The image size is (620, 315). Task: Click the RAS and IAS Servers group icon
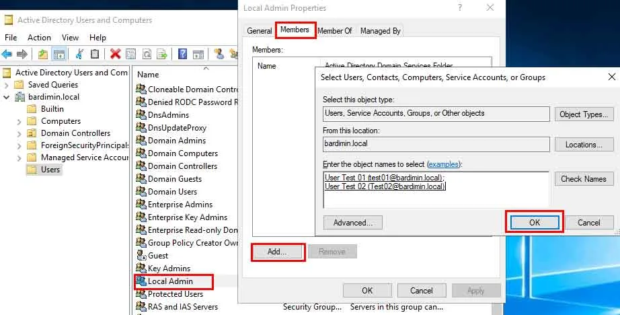(141, 307)
